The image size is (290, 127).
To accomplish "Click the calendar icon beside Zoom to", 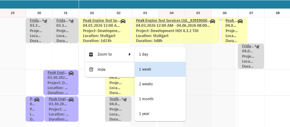I will point(91,54).
